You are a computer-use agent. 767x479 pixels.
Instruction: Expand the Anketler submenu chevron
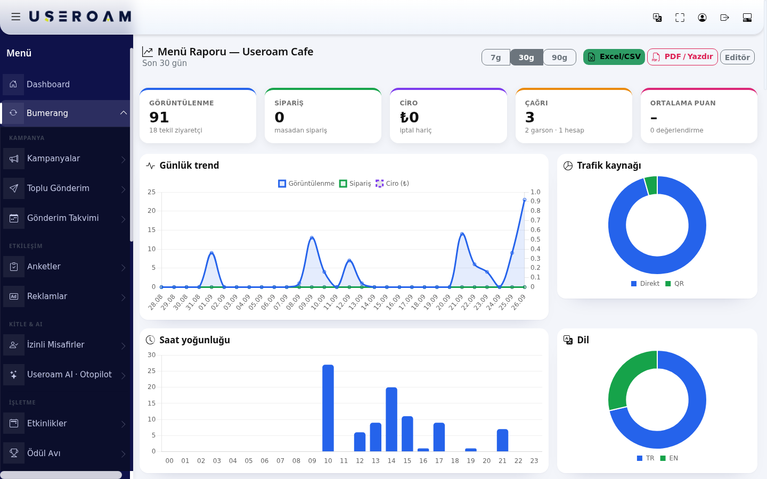point(123,267)
